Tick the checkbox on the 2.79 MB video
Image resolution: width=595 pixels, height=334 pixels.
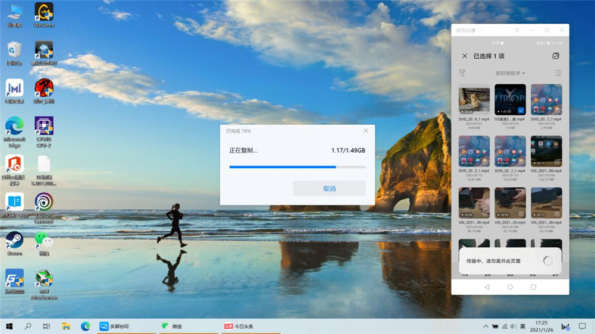557,111
